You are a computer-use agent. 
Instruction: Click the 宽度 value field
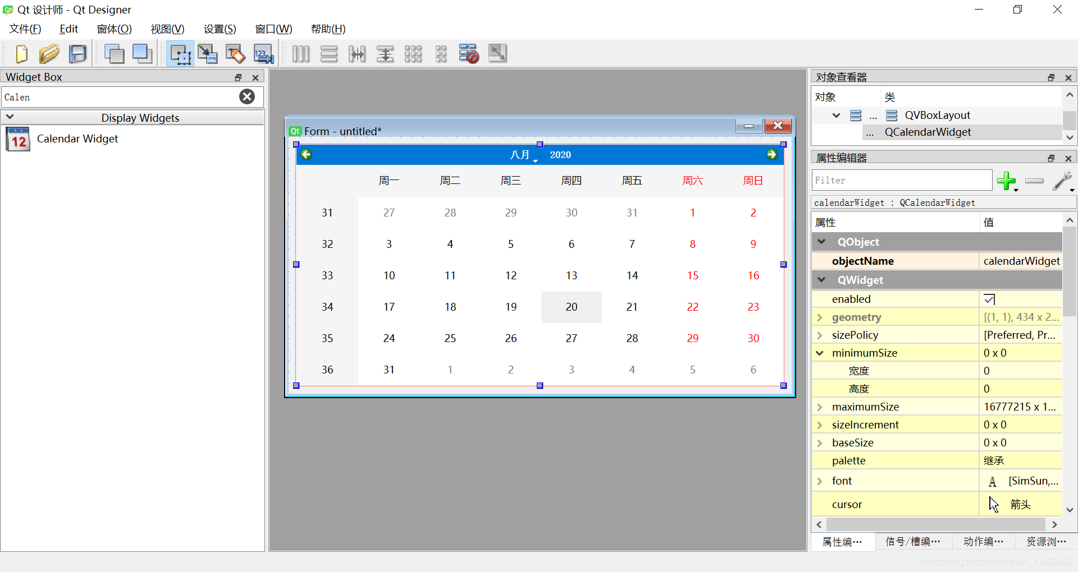coord(1021,371)
